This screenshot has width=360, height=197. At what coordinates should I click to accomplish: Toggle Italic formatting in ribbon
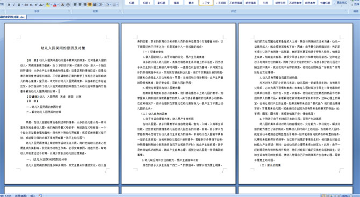pos(14,5)
